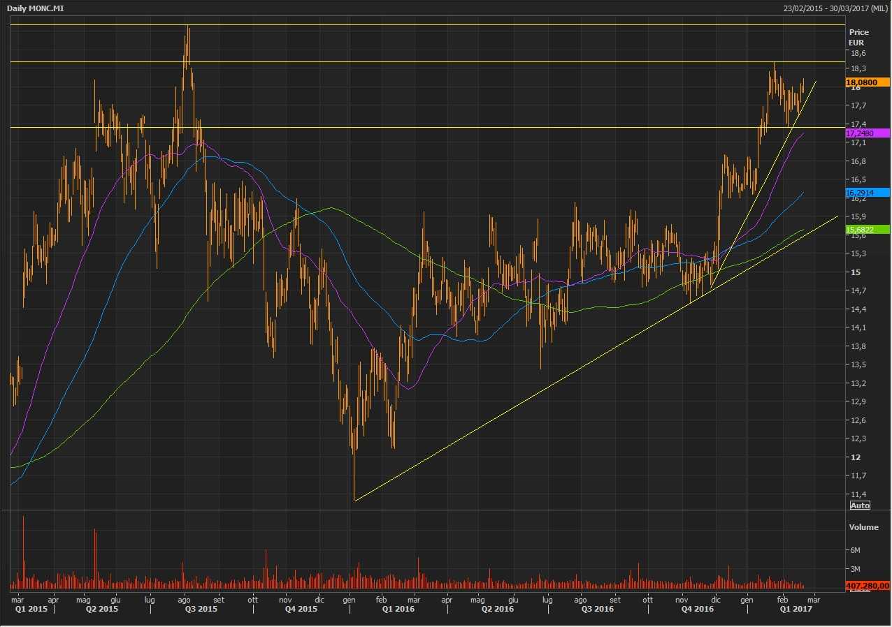Click the bold 15 price level on axis
The width and height of the screenshot is (892, 627).
pos(856,272)
